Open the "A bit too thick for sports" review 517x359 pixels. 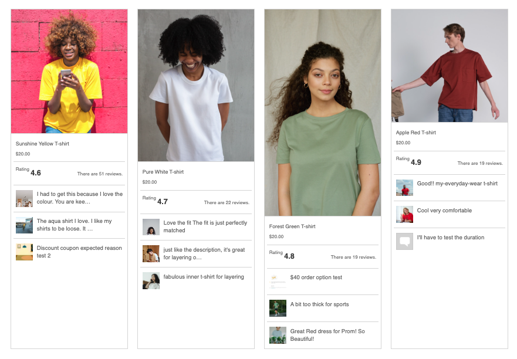319,304
